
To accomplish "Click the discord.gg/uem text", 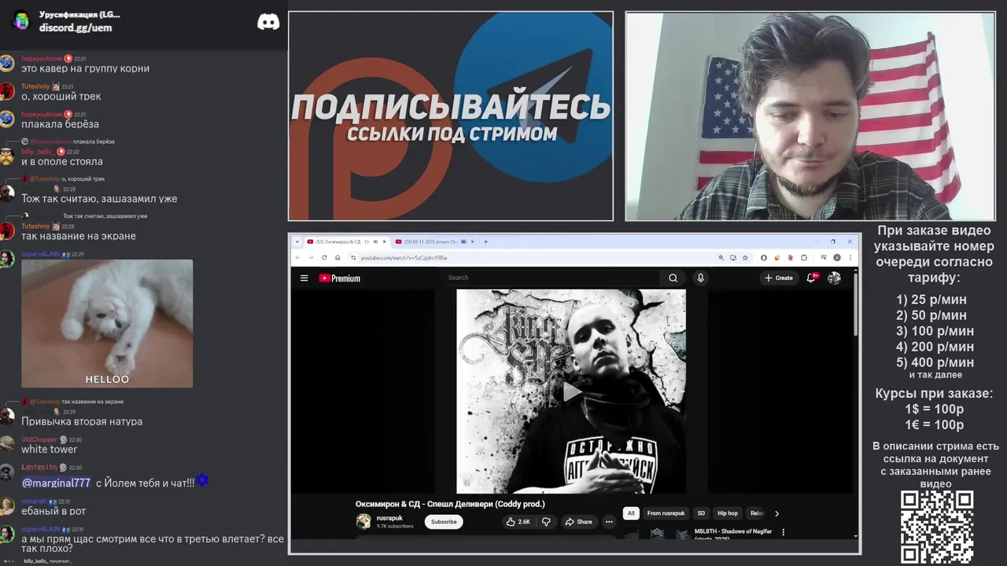I will click(x=76, y=28).
